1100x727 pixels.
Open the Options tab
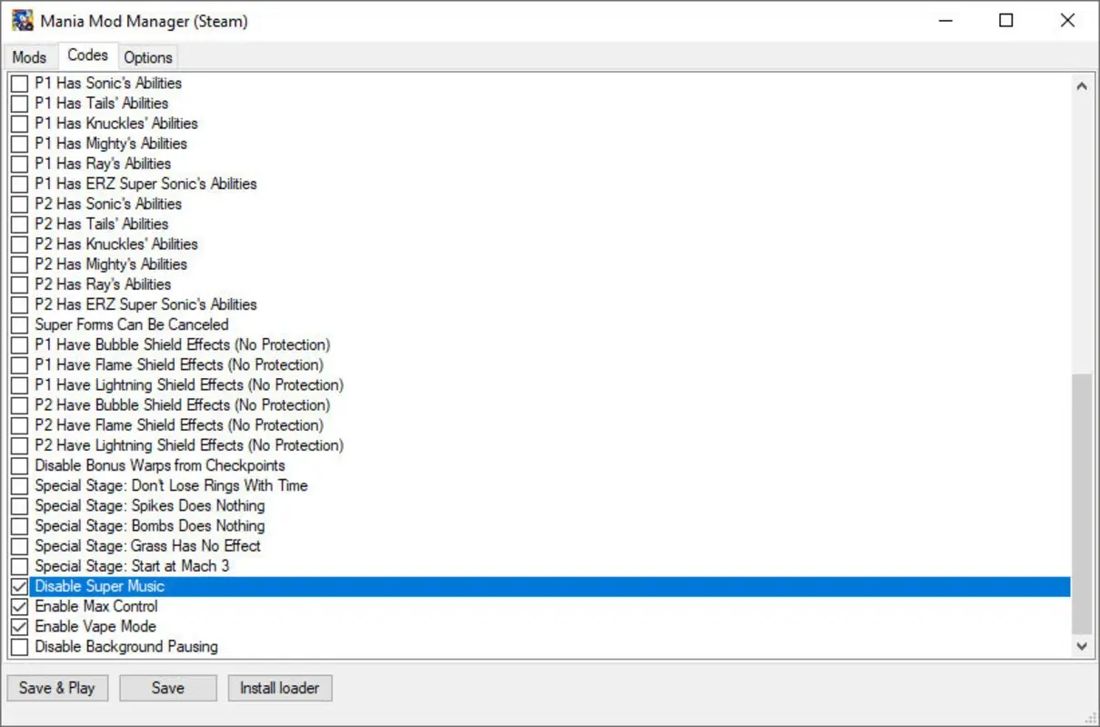coord(148,56)
